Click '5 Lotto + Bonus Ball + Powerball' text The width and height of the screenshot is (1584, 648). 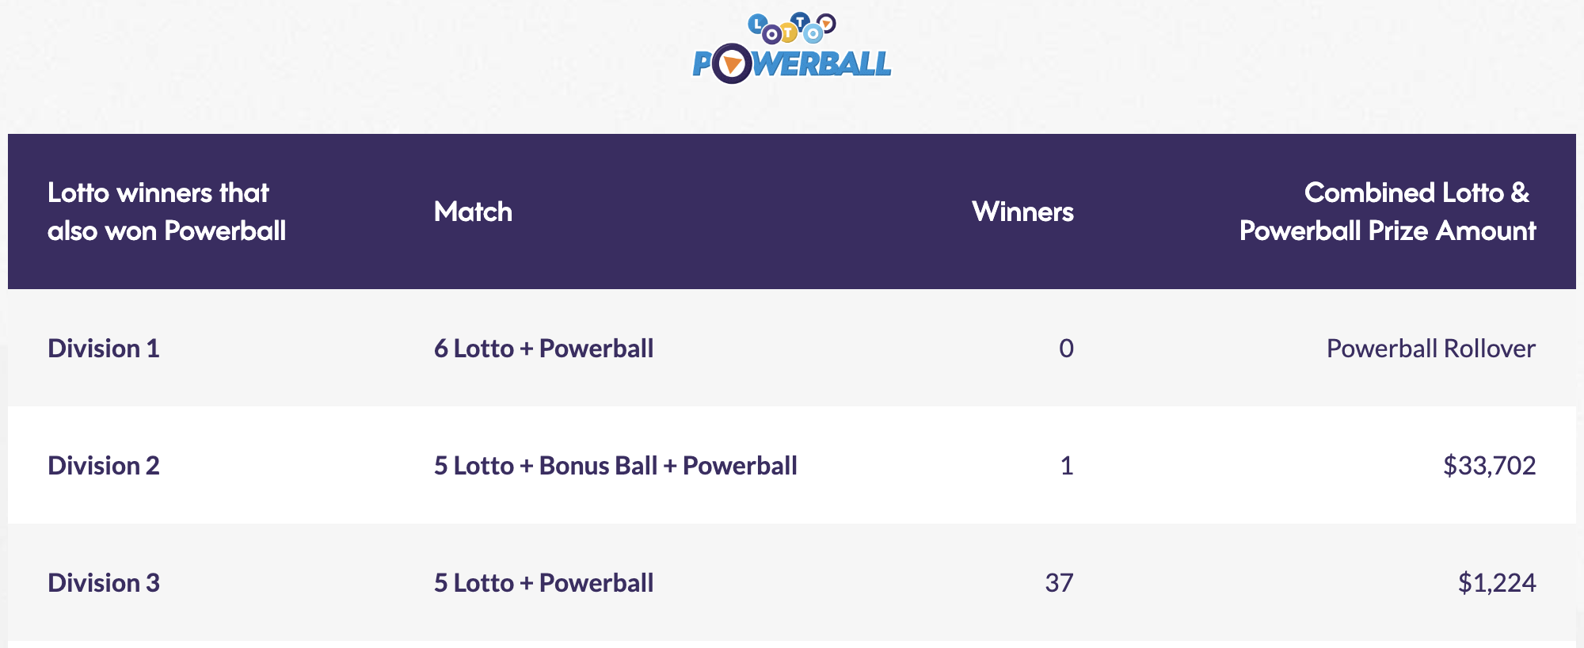pos(615,466)
